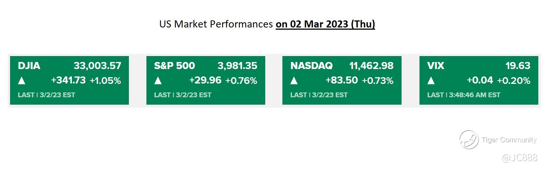Viewport: 548px width, 170px height.
Task: Click the S&P 500 +0.76% change
Action: (x=241, y=81)
